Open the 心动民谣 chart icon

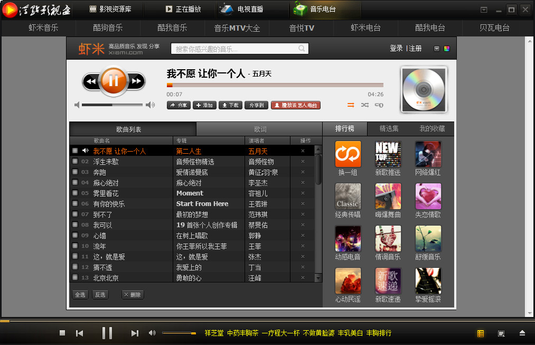click(348, 281)
